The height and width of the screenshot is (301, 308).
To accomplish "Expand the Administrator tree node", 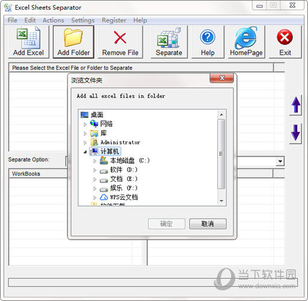I will (x=85, y=143).
